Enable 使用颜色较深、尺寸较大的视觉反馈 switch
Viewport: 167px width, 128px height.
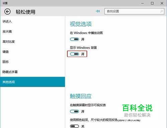74,126
